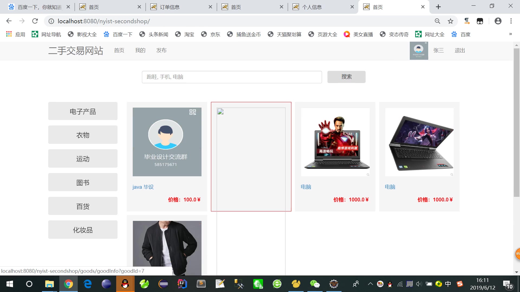Click the zoom magnifier icon in the address bar
Viewport: 520px width, 292px height.
(437, 21)
